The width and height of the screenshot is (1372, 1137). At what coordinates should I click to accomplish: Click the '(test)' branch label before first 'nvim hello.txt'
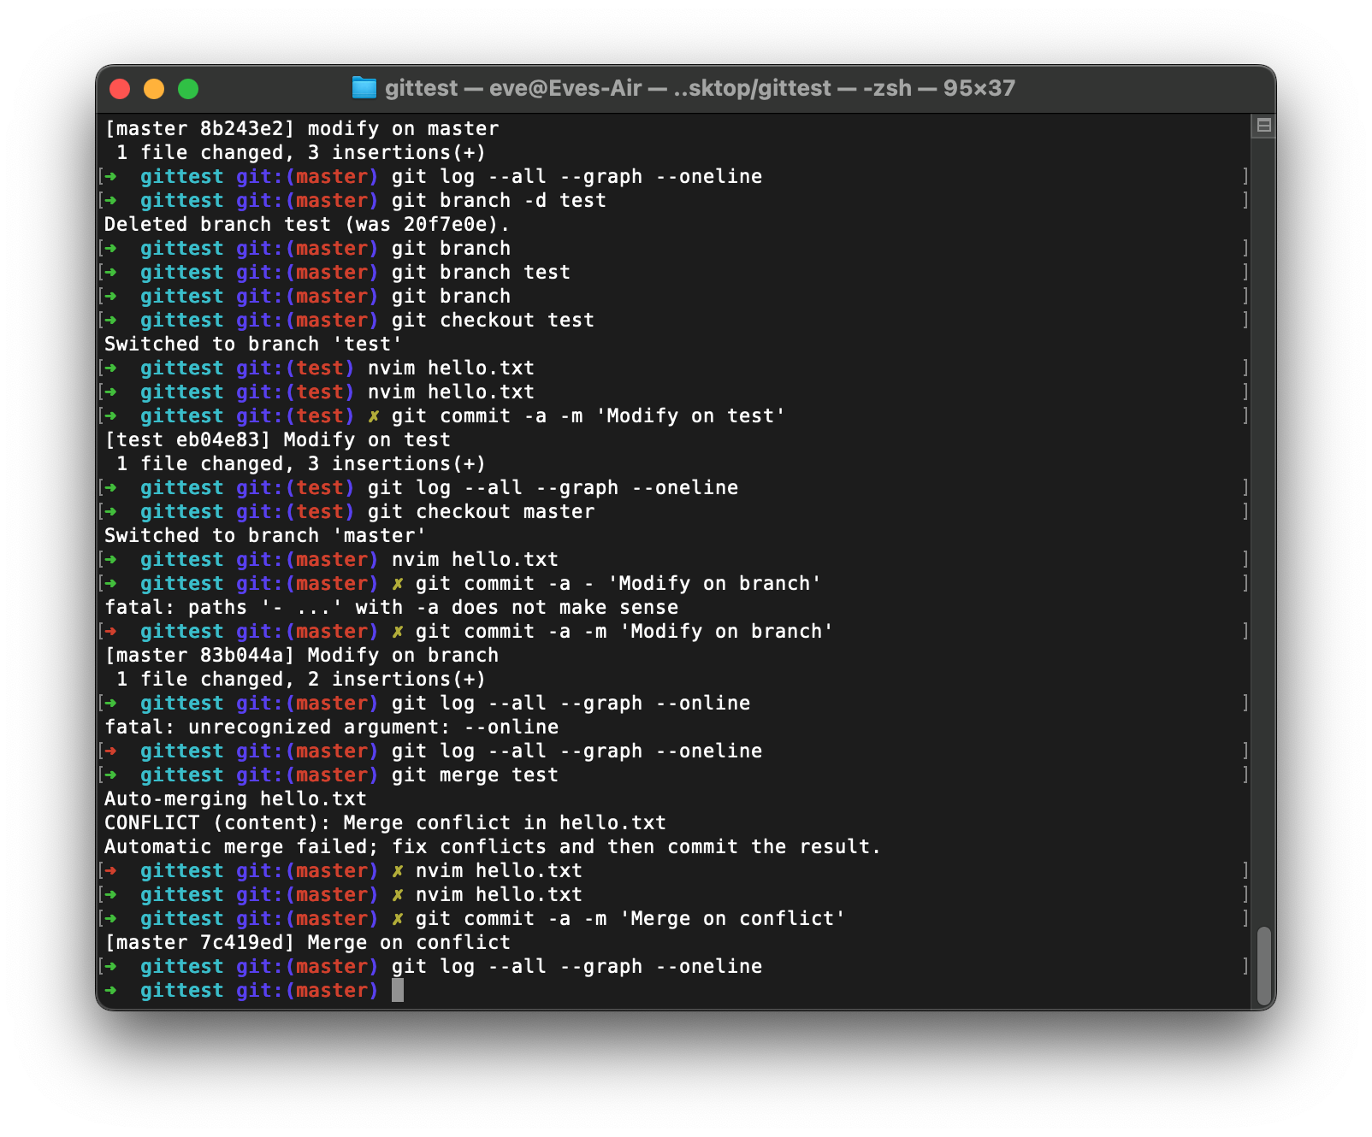pyautogui.click(x=320, y=368)
